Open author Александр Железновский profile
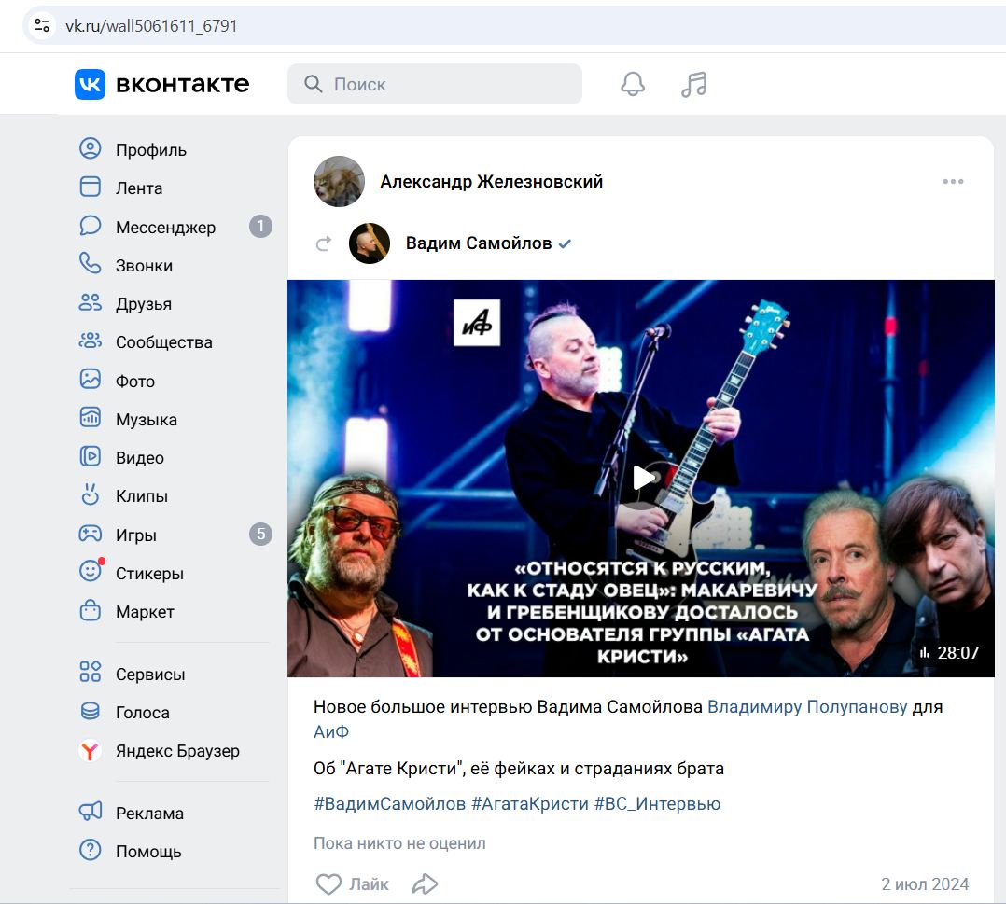 tap(492, 182)
